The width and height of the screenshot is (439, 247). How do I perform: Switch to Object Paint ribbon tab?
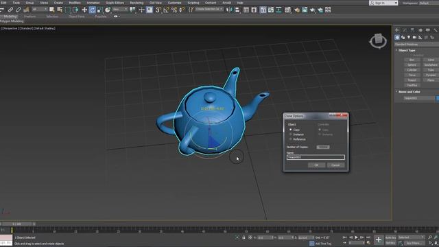76,16
